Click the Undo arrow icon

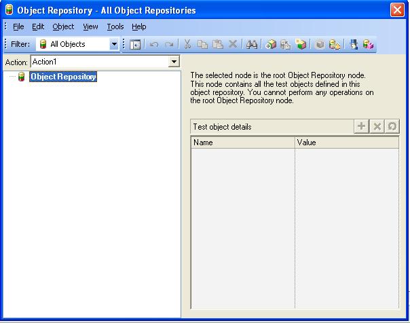pos(153,44)
